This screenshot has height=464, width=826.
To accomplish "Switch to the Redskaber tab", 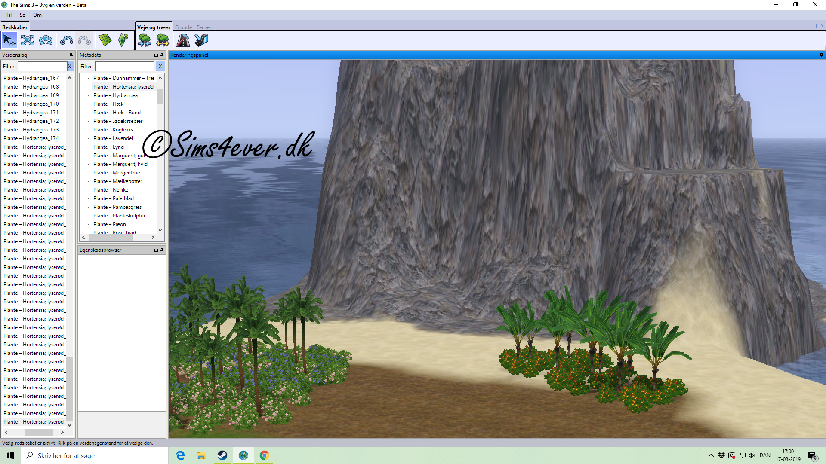I will pos(15,27).
